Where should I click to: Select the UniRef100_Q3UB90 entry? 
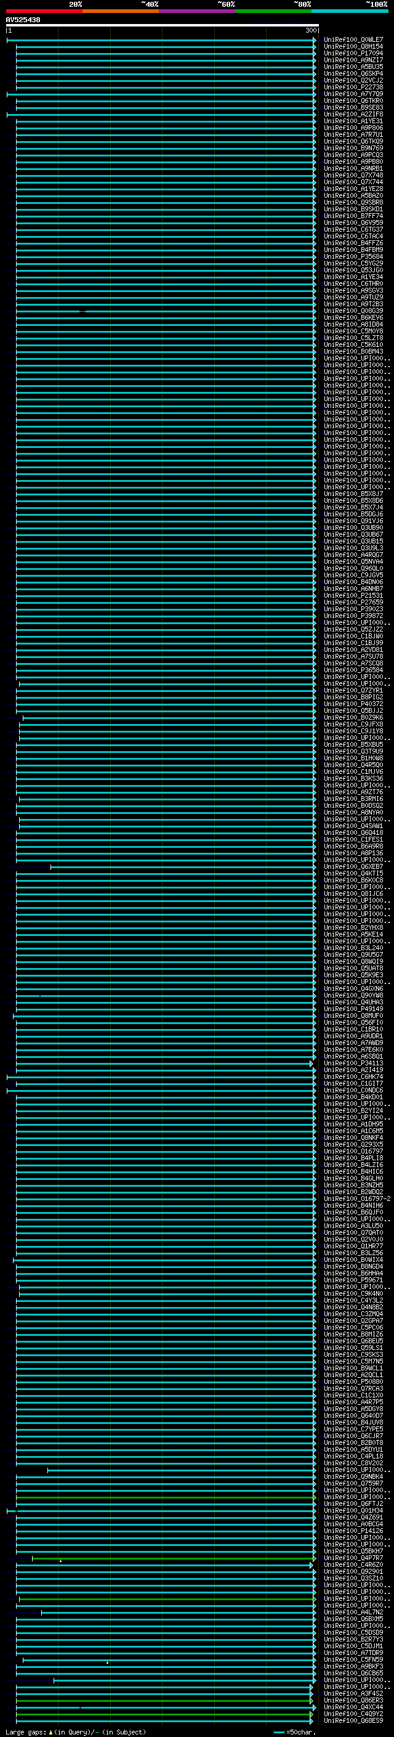353,527
